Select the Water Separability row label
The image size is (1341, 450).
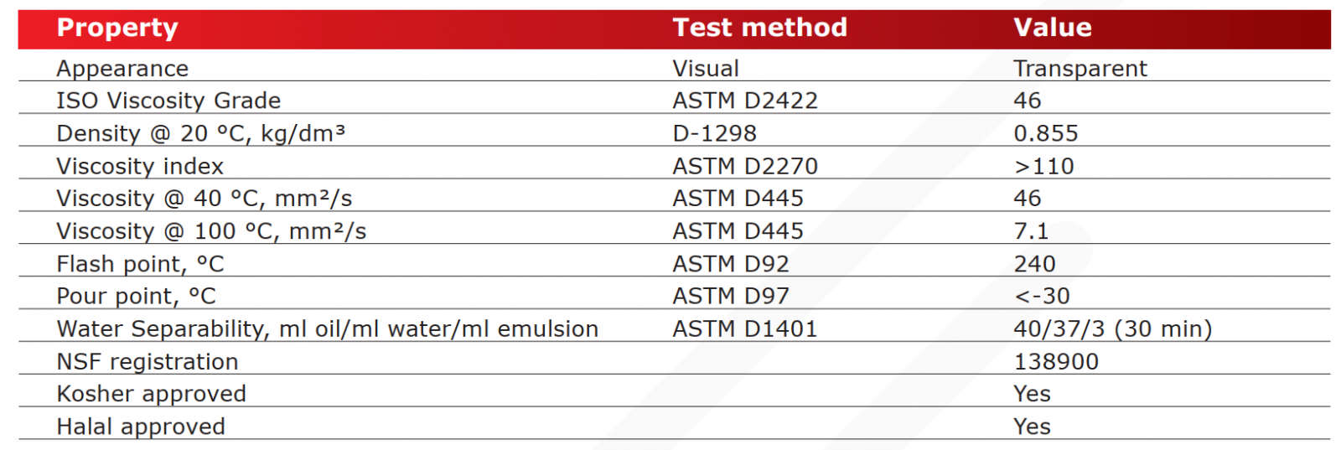(327, 328)
